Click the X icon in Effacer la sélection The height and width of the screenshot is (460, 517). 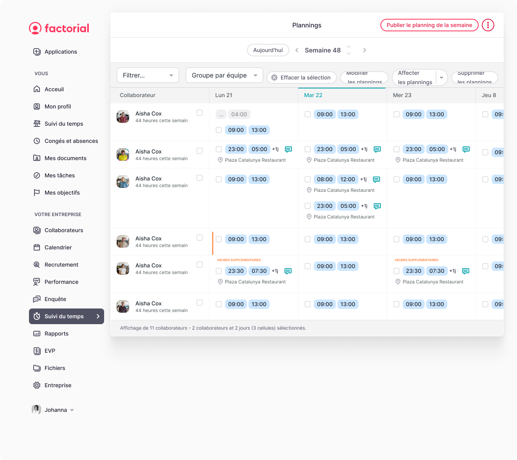click(x=274, y=78)
